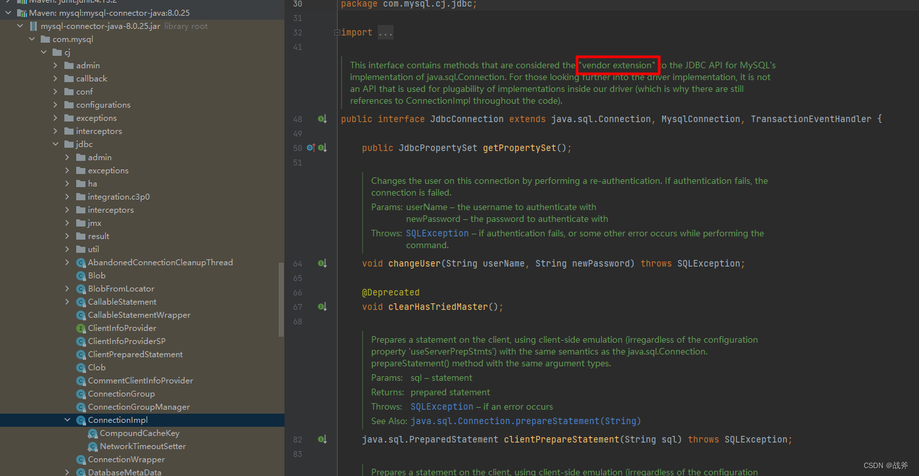Collapse the ConnectionImpl class node
The image size is (919, 476).
(68, 420)
